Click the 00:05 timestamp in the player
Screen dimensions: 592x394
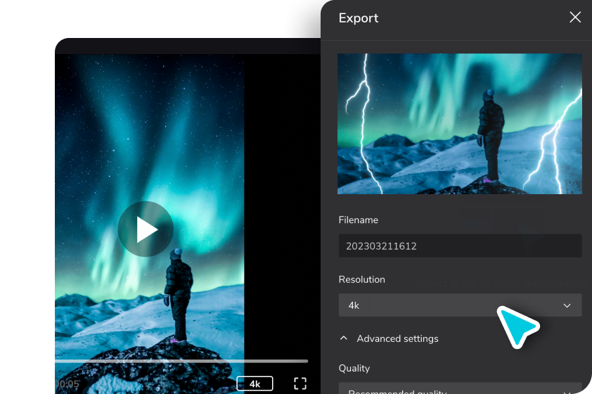(67, 384)
